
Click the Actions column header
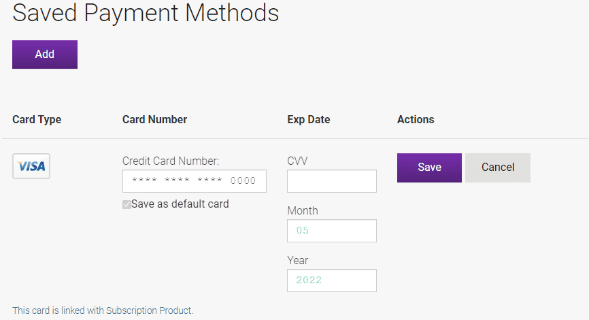point(416,120)
